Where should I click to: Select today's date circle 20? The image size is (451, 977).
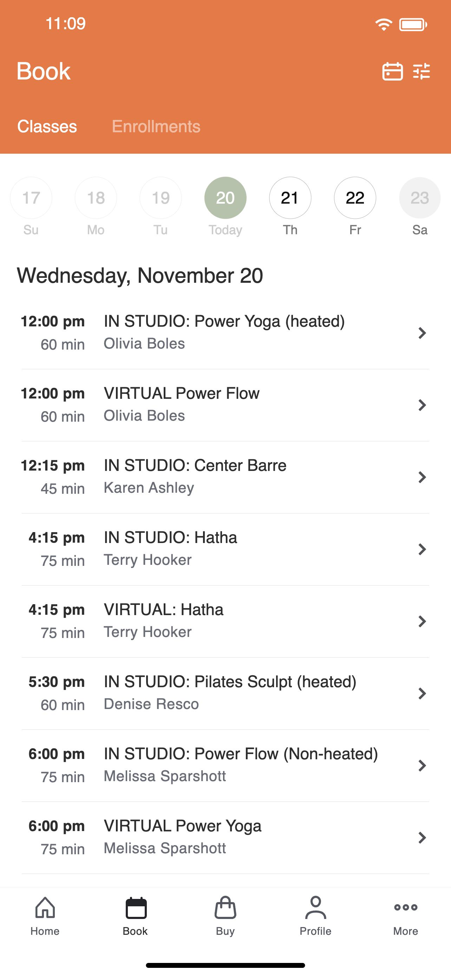coord(225,198)
